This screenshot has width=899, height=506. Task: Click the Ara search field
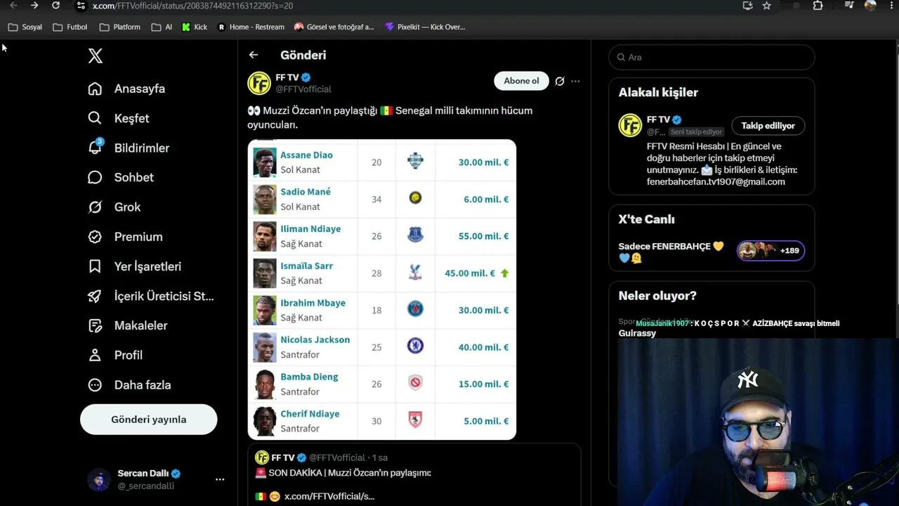pos(711,57)
